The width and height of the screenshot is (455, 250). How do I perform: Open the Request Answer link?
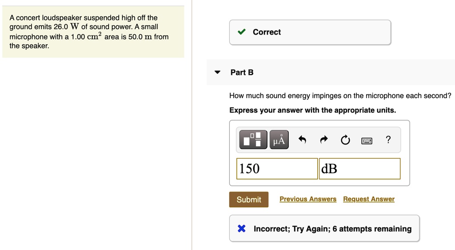369,199
